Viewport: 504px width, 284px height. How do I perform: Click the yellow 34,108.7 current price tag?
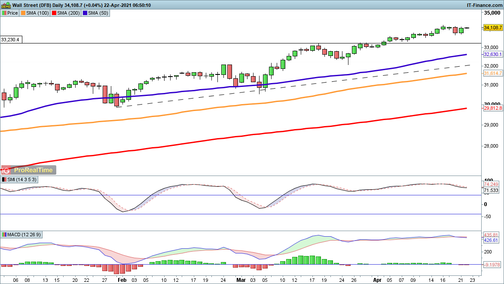pos(493,28)
